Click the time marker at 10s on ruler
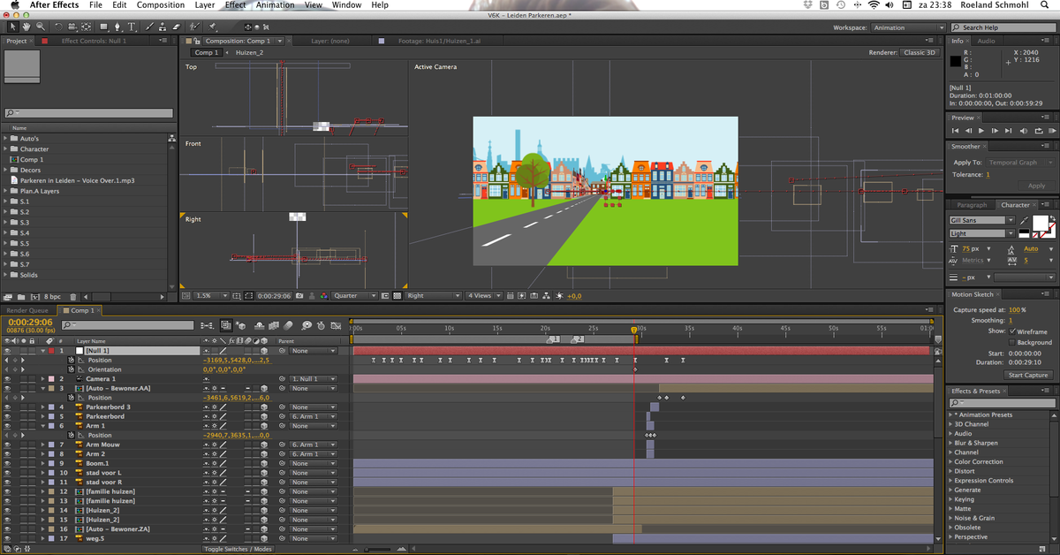This screenshot has width=1060, height=555. click(x=449, y=328)
